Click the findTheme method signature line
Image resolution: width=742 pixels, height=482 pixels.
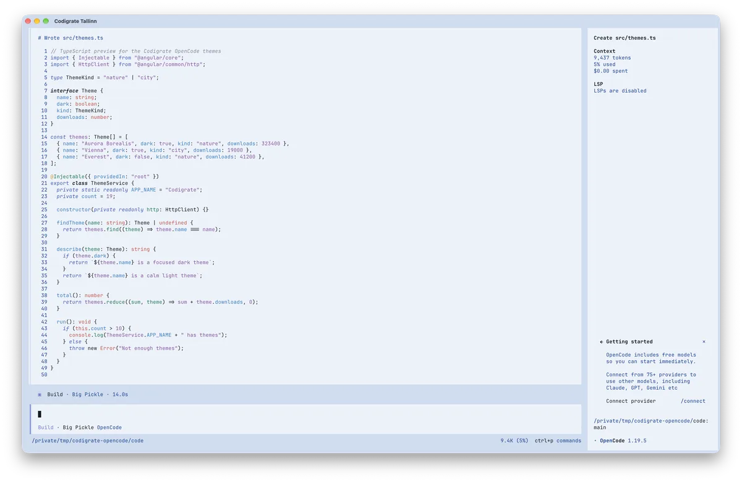pos(126,223)
